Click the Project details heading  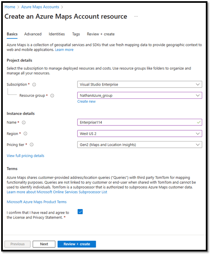tap(20, 60)
